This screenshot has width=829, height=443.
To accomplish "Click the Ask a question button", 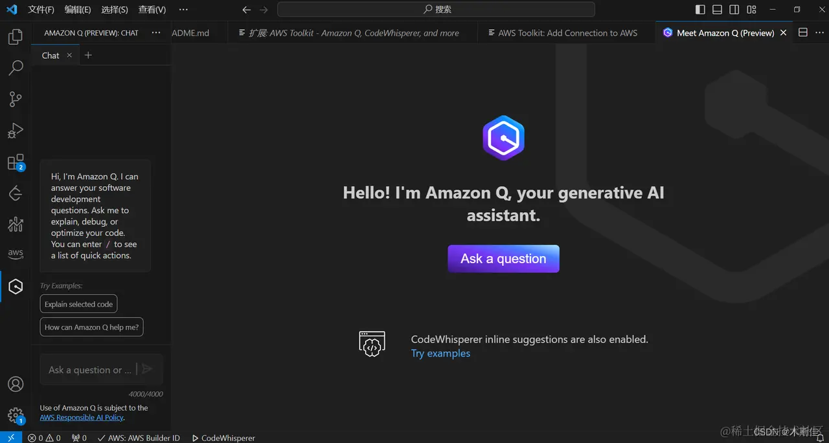I will point(503,259).
